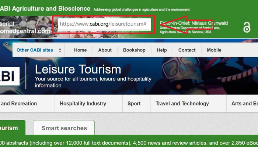Select the Travel and Technology category
Image resolution: width=258 pixels, height=147 pixels.
coord(188,104)
